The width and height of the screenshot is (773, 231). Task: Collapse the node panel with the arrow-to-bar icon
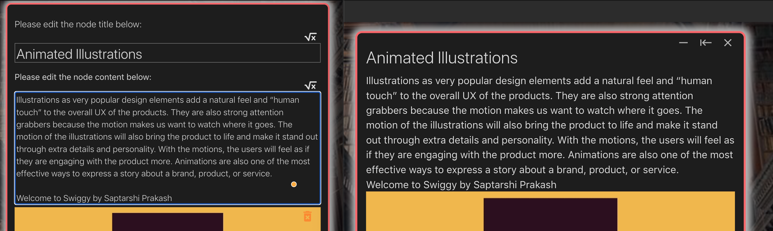706,43
